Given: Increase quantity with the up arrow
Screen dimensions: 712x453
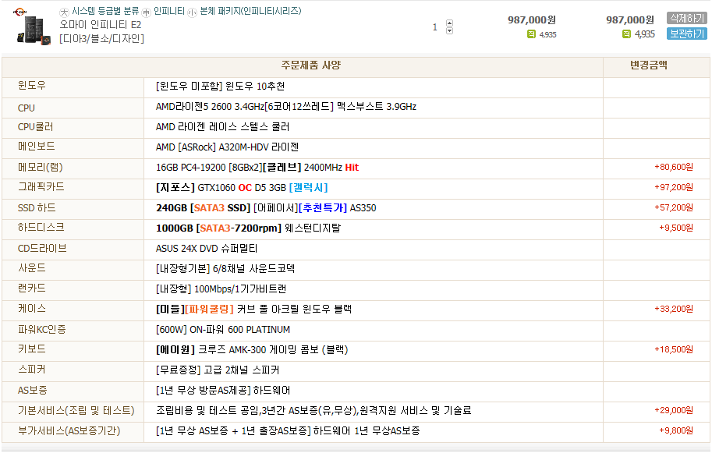Looking at the screenshot, I should (x=449, y=23).
